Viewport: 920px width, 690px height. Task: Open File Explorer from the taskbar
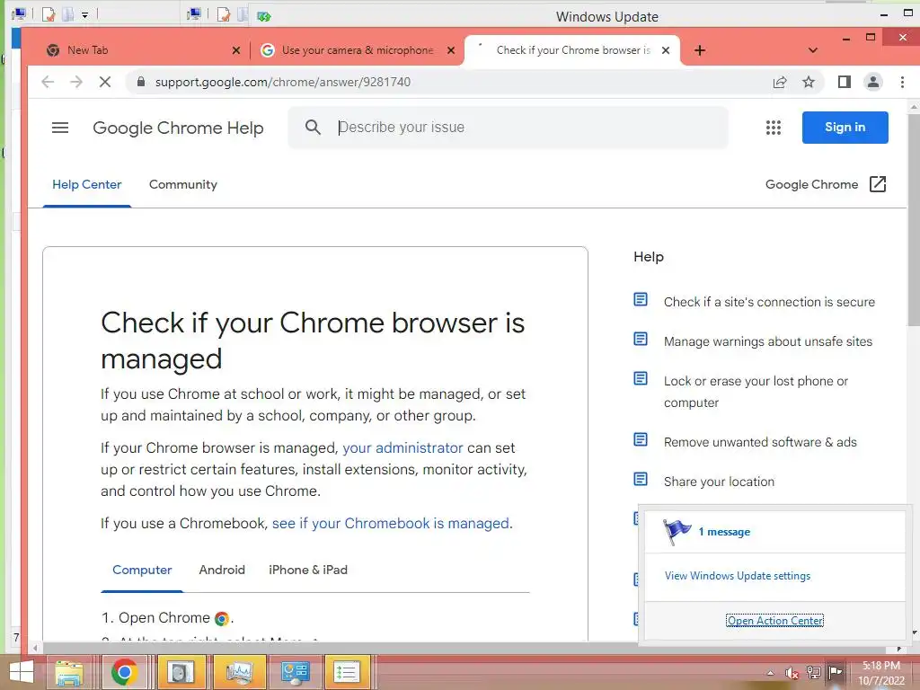click(x=70, y=672)
